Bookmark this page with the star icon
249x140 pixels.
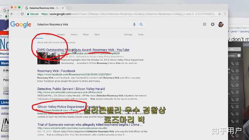click(220, 14)
